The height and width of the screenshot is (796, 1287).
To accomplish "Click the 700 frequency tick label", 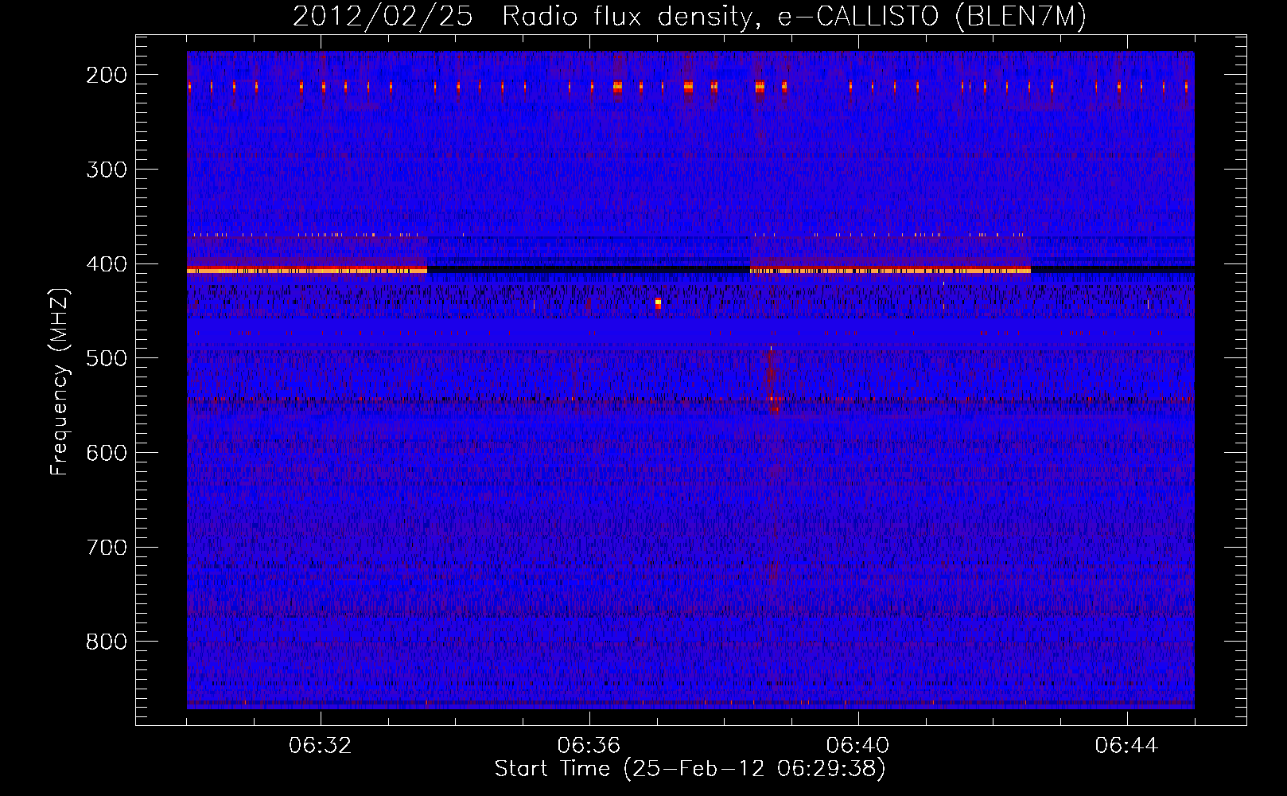I will click(x=107, y=548).
